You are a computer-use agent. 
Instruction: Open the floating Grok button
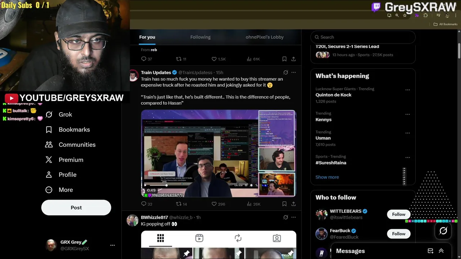tap(443, 231)
